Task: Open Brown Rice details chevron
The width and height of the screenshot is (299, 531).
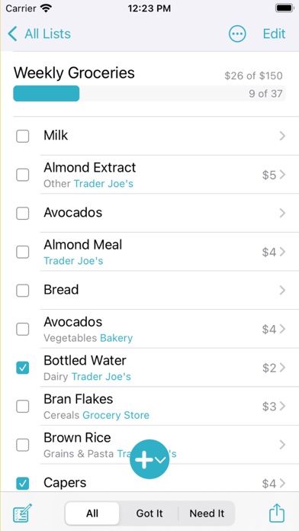Action: tap(282, 444)
